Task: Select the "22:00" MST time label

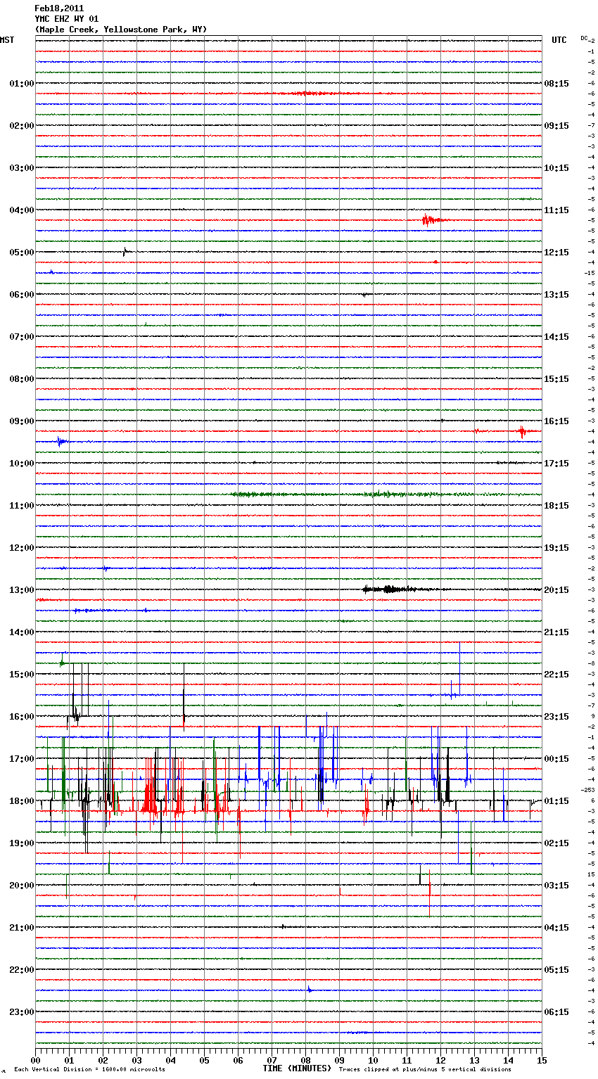Action: [x=22, y=970]
